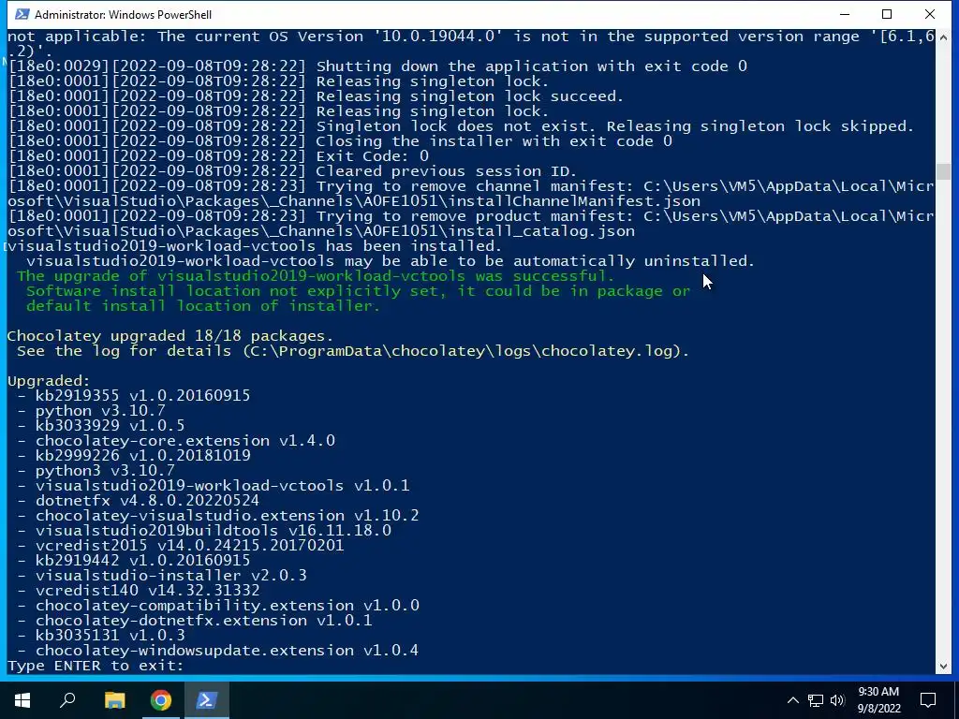This screenshot has width=959, height=719.
Task: Click the scrollbar up arrow
Action: (943, 37)
